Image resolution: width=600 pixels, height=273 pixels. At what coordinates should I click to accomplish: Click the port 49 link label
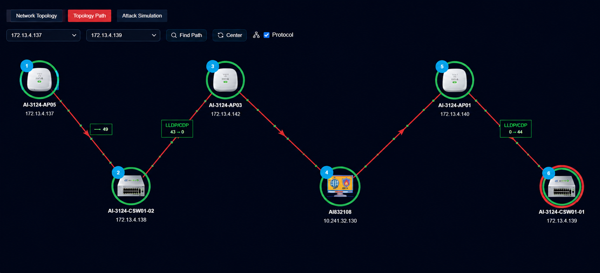[101, 129]
